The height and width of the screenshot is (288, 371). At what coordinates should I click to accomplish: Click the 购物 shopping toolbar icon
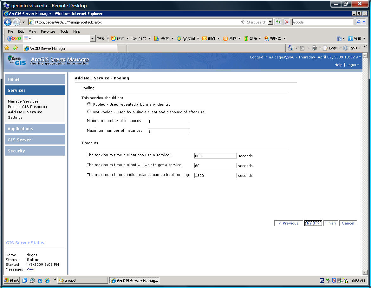(x=225, y=38)
